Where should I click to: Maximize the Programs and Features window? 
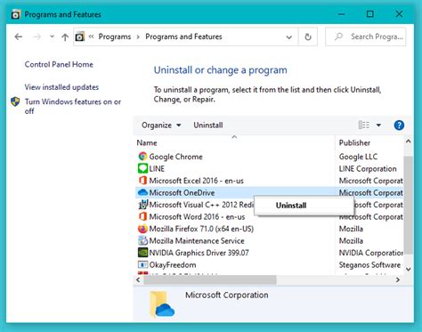click(370, 14)
